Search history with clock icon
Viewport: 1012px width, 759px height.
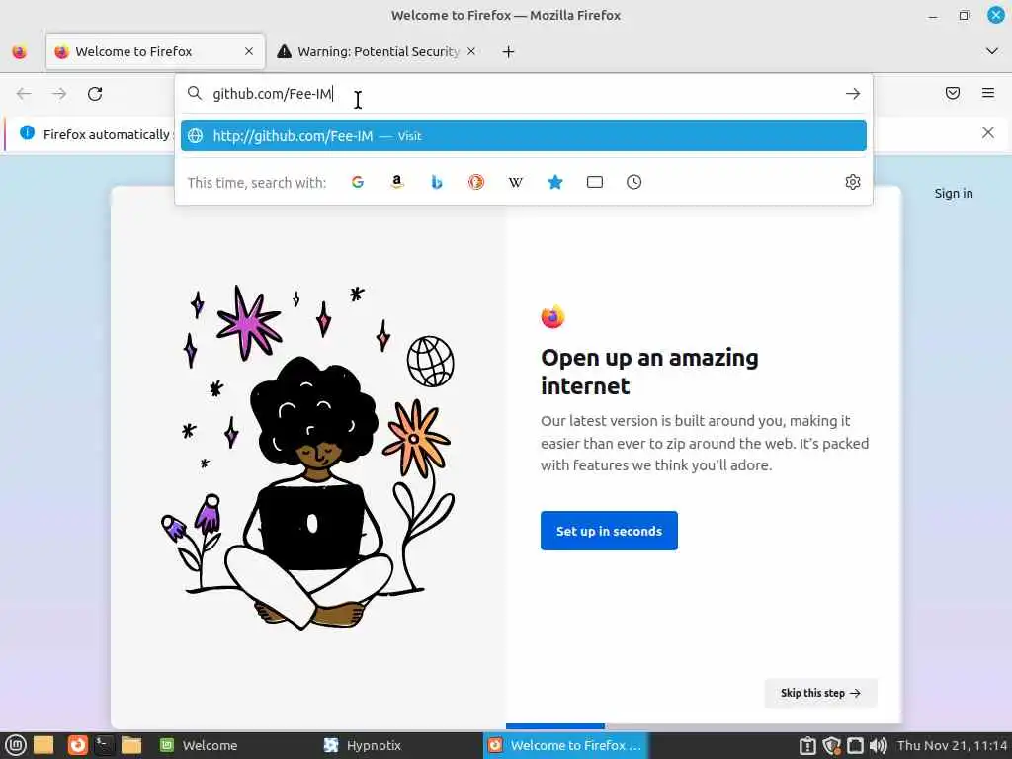[633, 182]
